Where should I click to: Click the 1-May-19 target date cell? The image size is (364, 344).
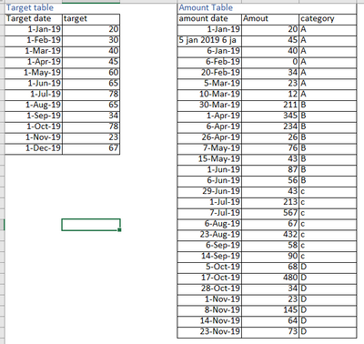34,73
